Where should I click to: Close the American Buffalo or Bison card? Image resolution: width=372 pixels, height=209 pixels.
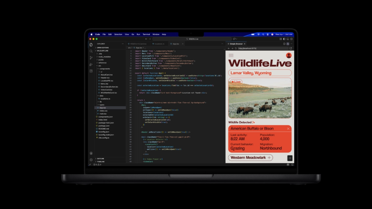[288, 128]
